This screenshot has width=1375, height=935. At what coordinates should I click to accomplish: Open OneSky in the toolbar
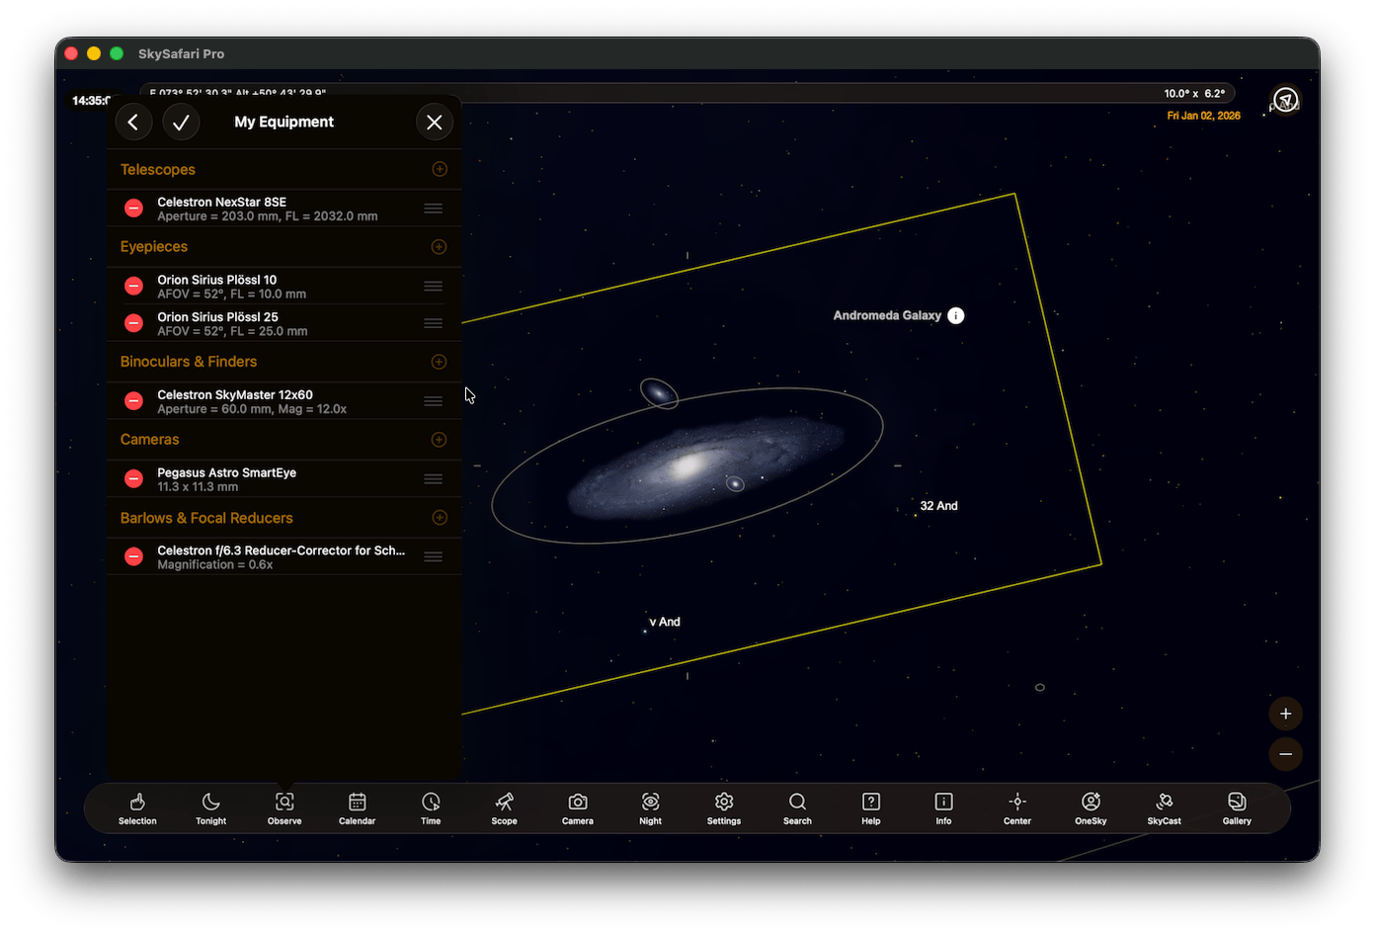[x=1091, y=808]
